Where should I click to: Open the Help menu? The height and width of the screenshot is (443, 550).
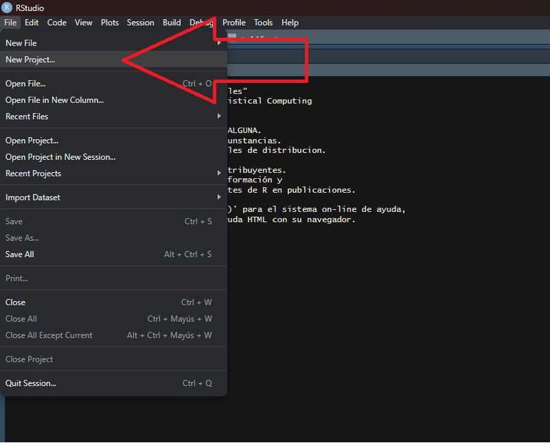(290, 23)
